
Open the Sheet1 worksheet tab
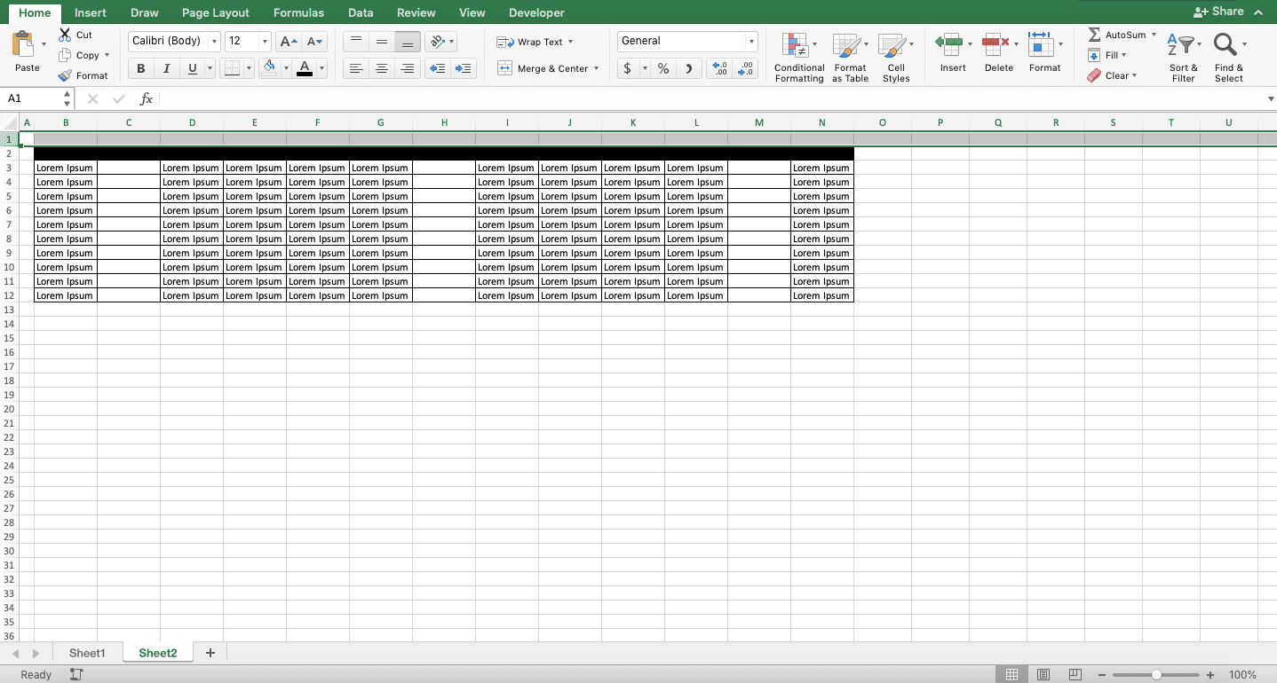pos(87,652)
